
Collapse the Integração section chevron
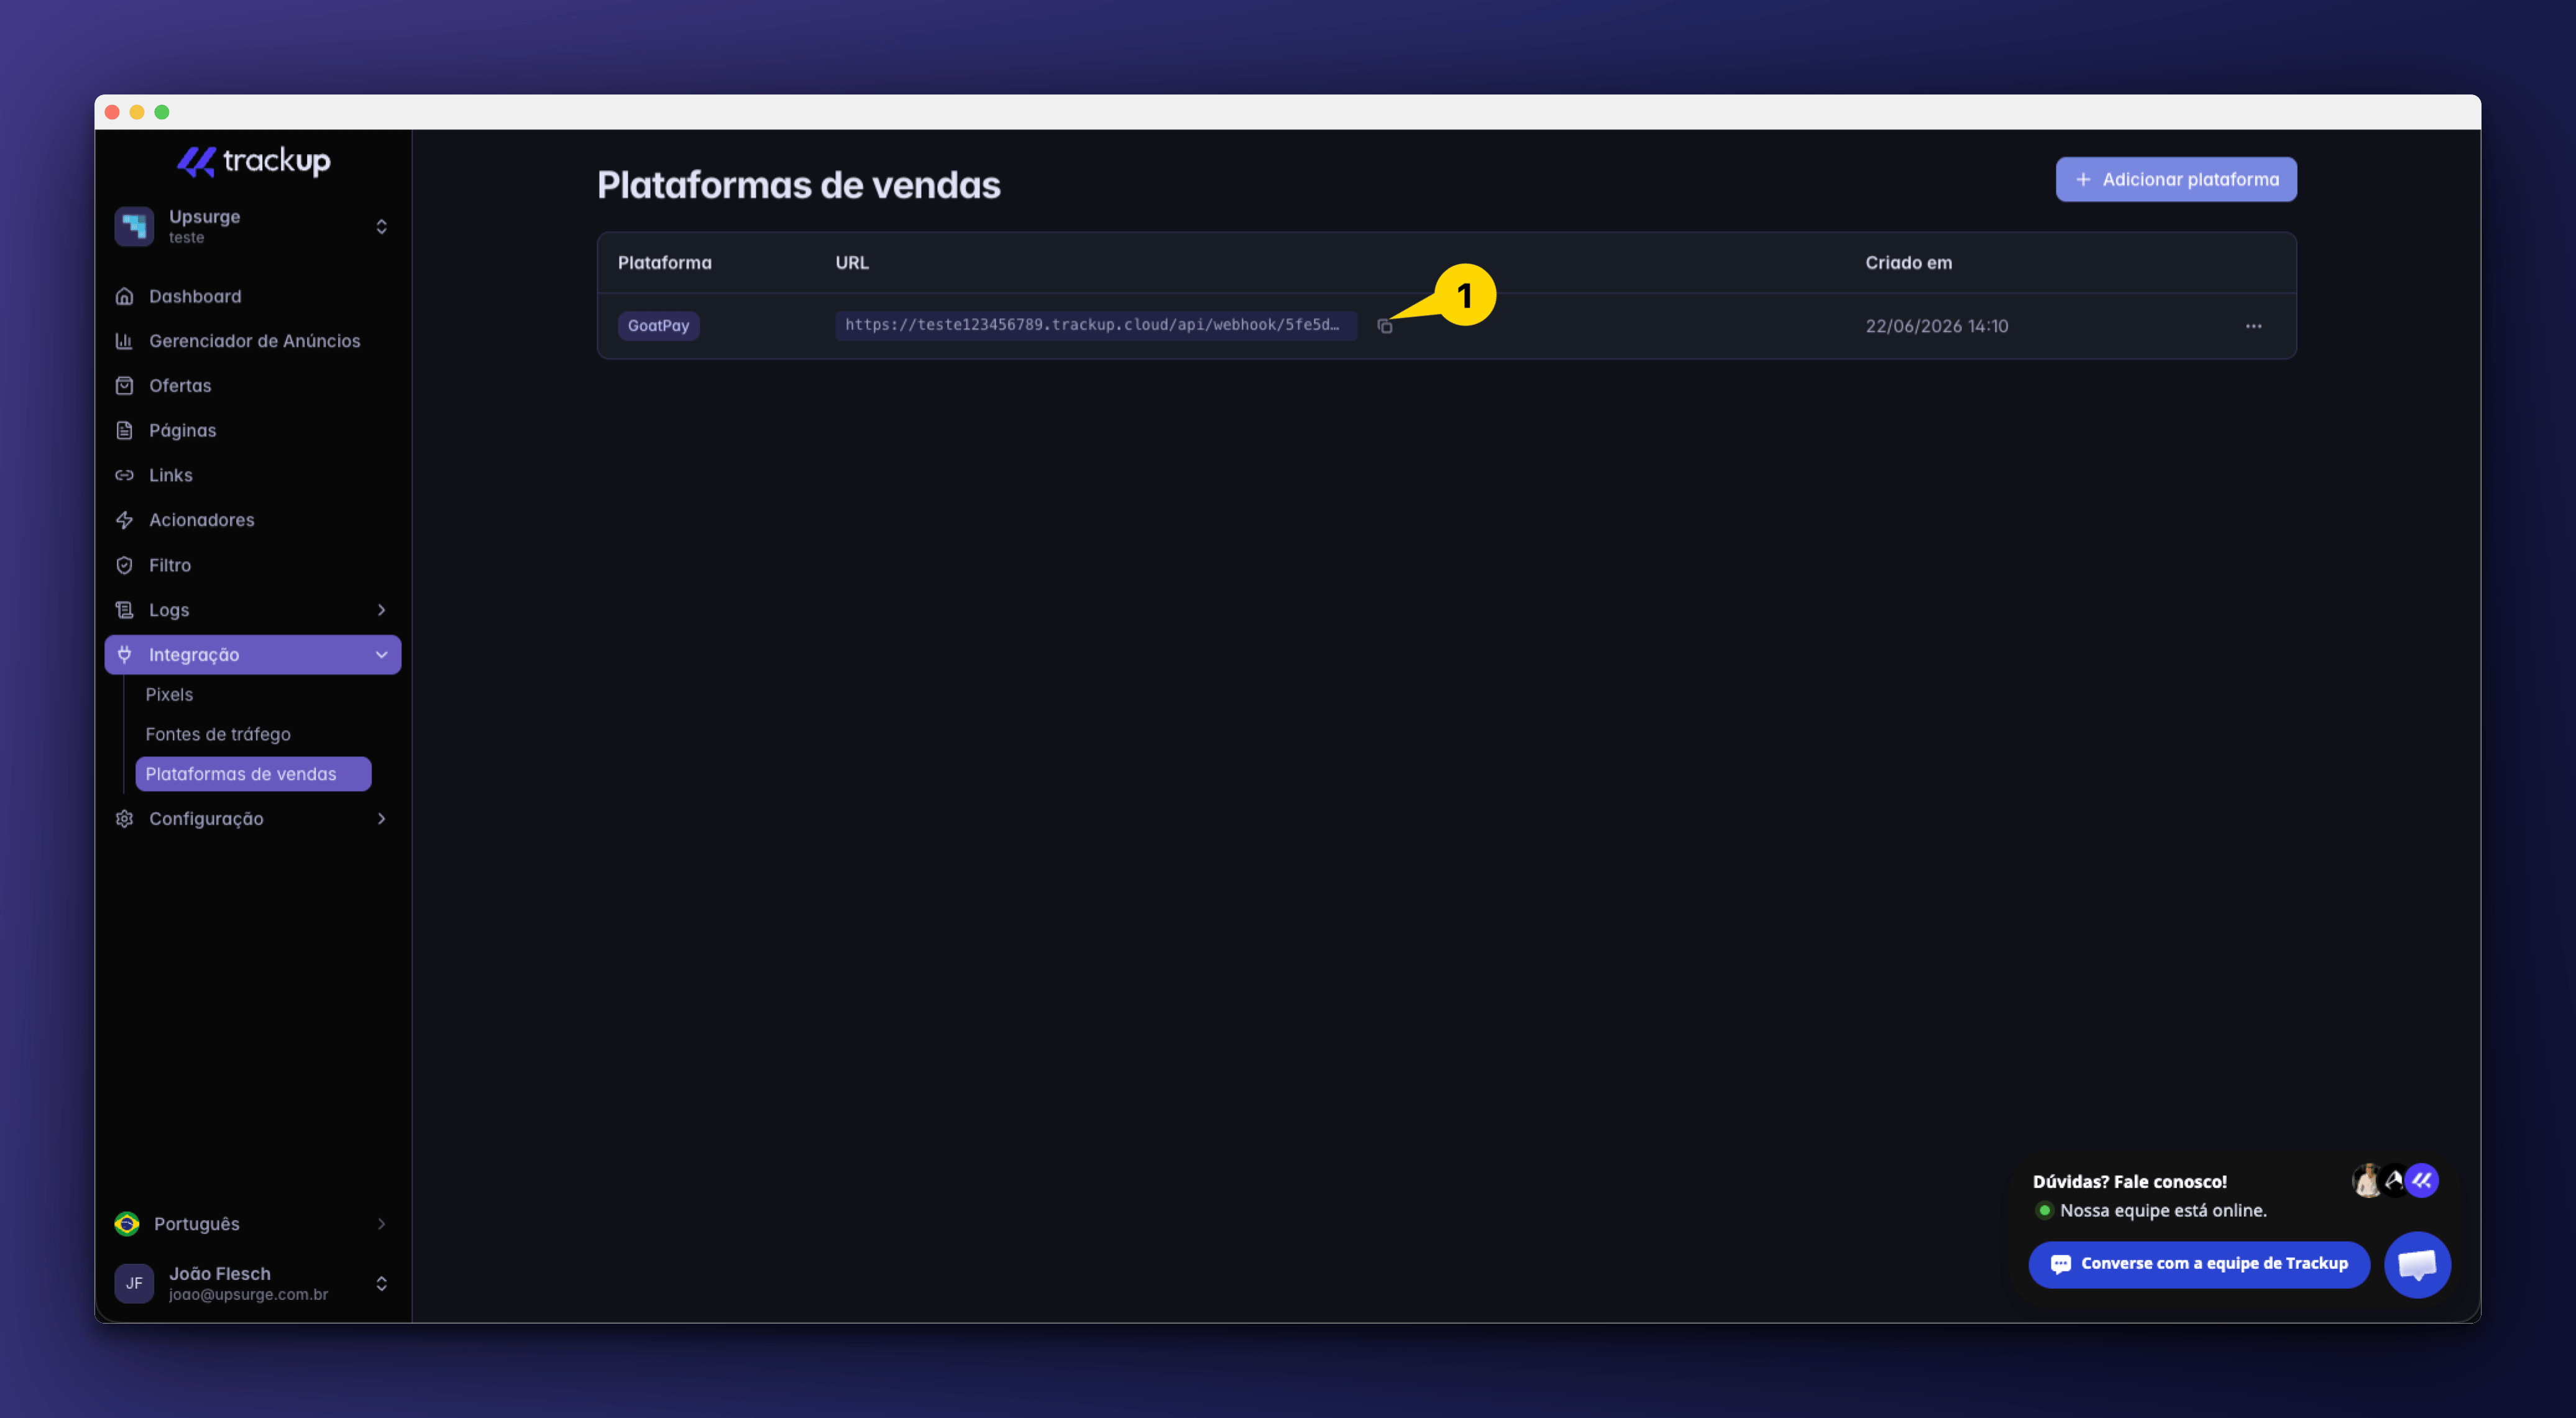coord(381,655)
